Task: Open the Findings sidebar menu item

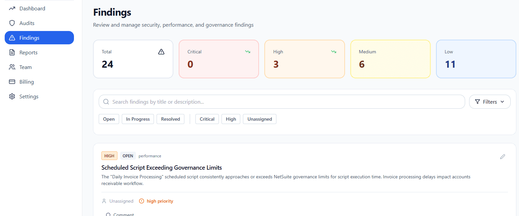Action: pos(39,38)
